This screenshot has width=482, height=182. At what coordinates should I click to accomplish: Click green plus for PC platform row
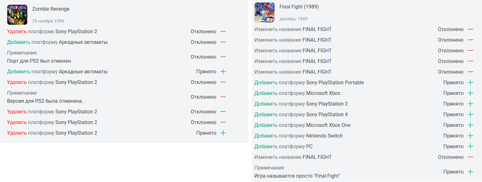470,146
